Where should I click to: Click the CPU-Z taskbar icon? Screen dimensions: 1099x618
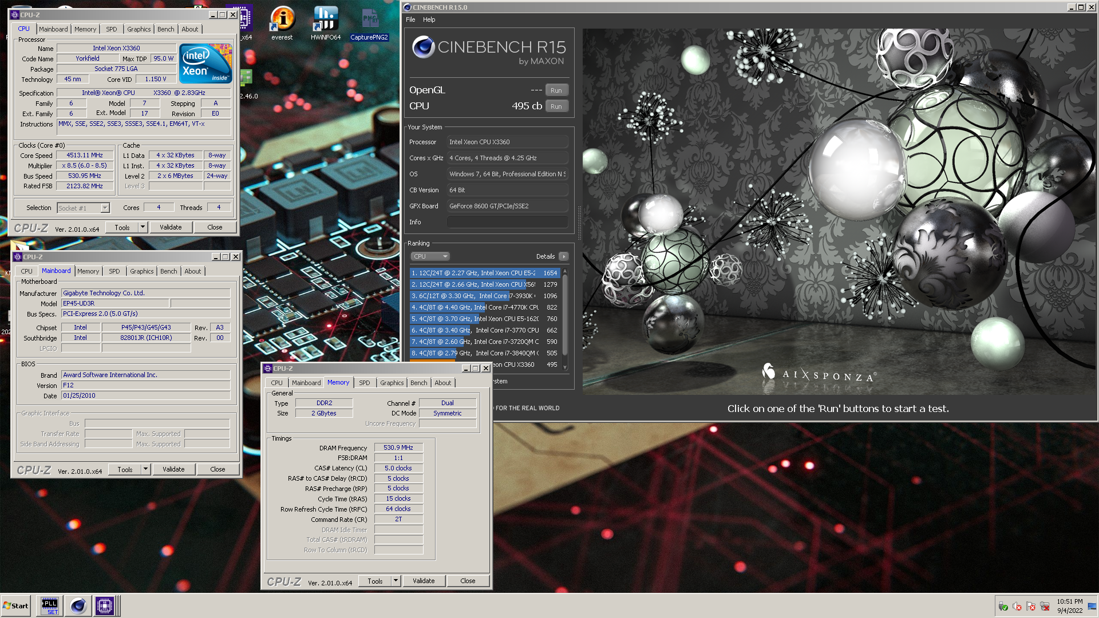coord(105,605)
